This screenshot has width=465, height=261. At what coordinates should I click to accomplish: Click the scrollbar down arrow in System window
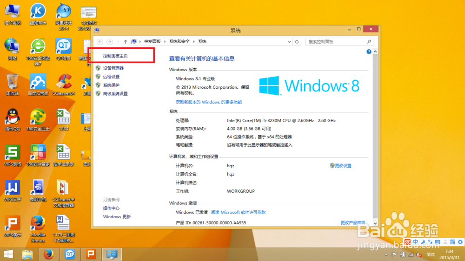point(375,223)
